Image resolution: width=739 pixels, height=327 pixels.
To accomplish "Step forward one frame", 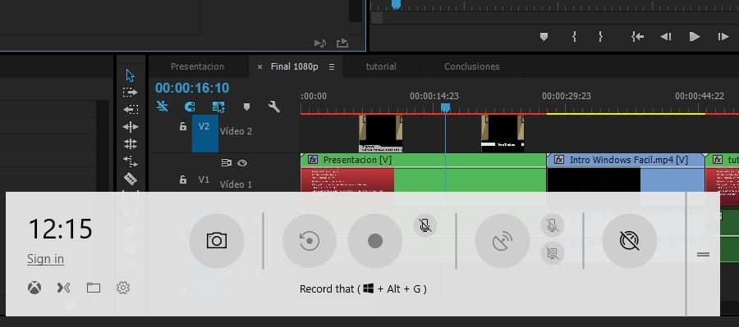I will 723,36.
